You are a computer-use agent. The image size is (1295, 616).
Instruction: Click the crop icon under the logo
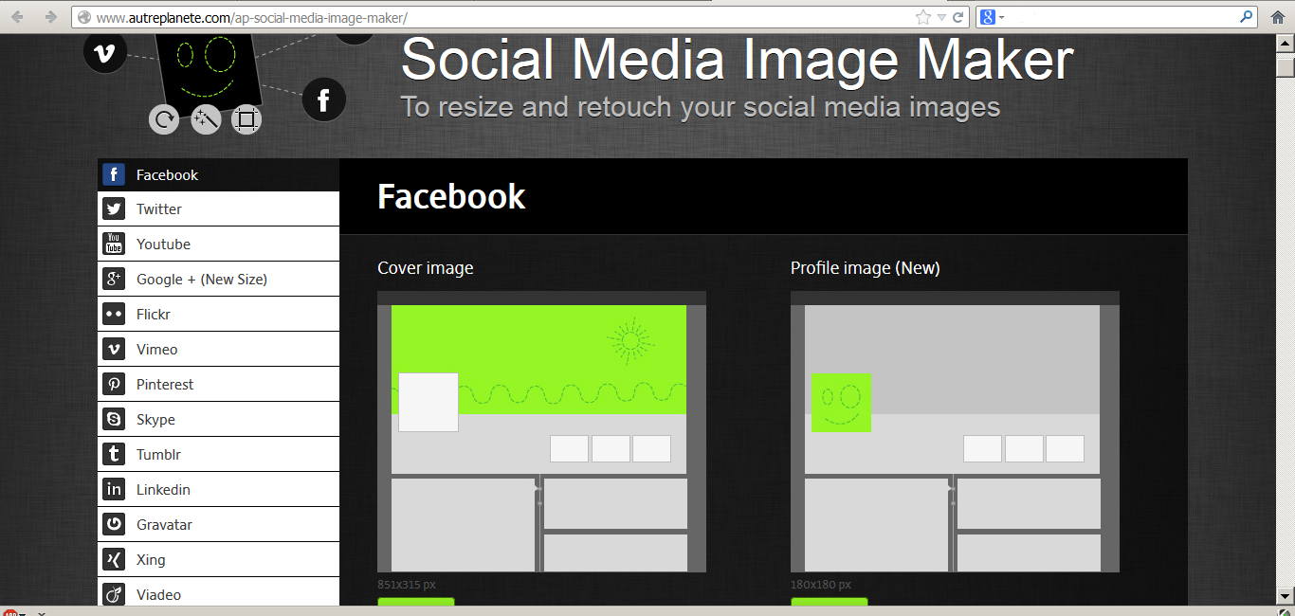[246, 119]
